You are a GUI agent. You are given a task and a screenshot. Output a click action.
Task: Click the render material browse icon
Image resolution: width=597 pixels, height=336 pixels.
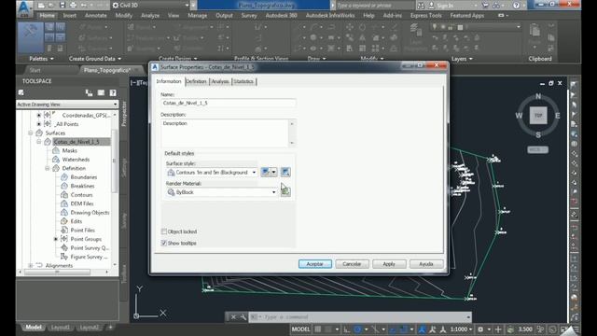click(x=285, y=192)
